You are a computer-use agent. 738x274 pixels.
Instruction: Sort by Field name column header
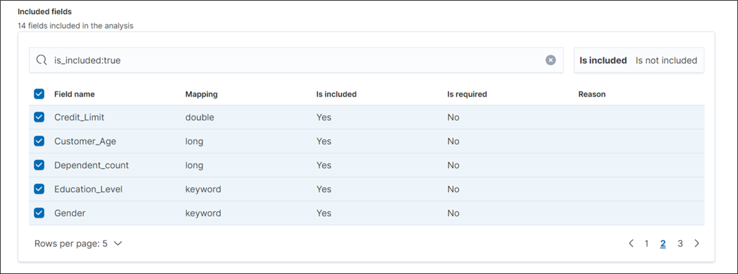point(74,94)
